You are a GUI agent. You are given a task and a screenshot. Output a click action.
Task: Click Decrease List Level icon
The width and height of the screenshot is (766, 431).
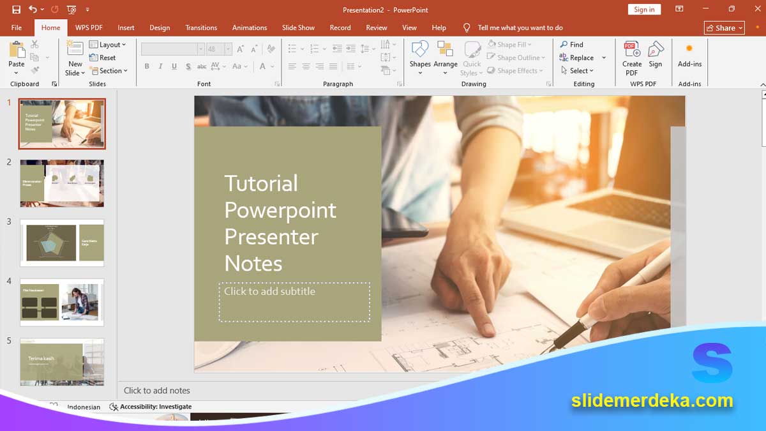336,49
